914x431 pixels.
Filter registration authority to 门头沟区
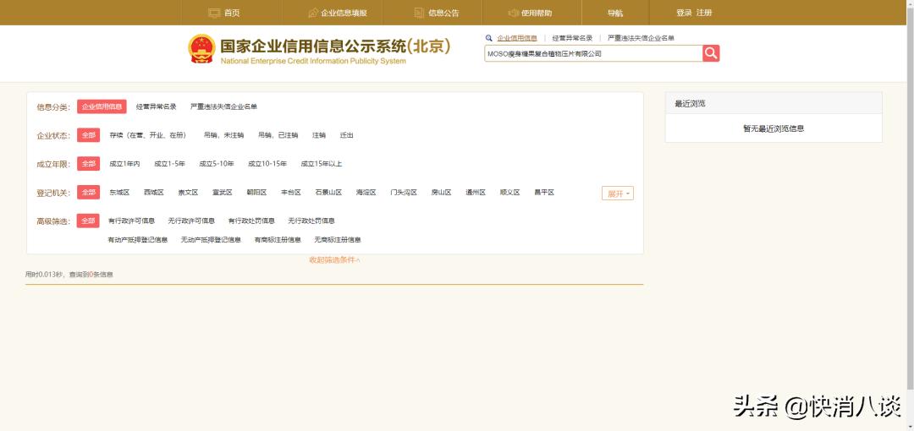click(x=404, y=192)
